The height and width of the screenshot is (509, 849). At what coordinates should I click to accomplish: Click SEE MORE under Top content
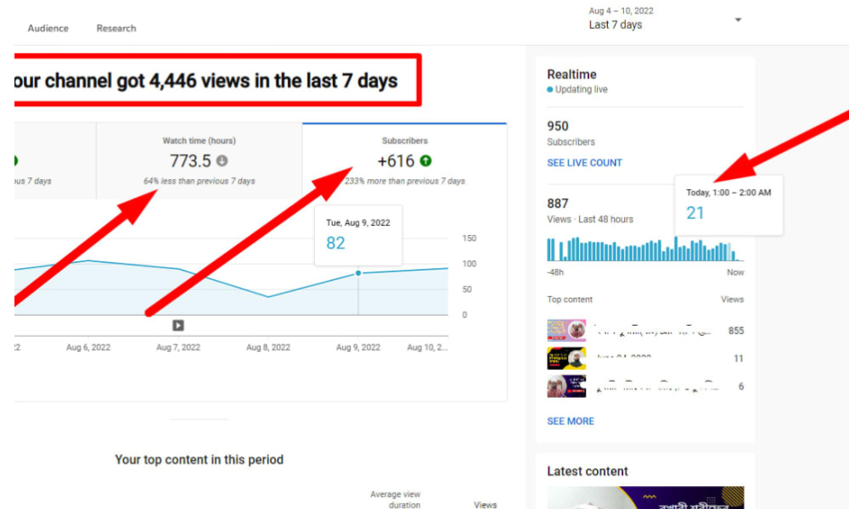click(571, 421)
